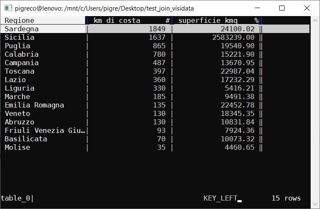
Task: Click the Lazio row name
Action: pyautogui.click(x=15, y=80)
